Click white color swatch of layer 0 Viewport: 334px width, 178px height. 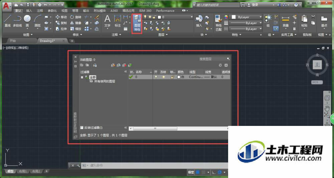pyautogui.click(x=179, y=77)
